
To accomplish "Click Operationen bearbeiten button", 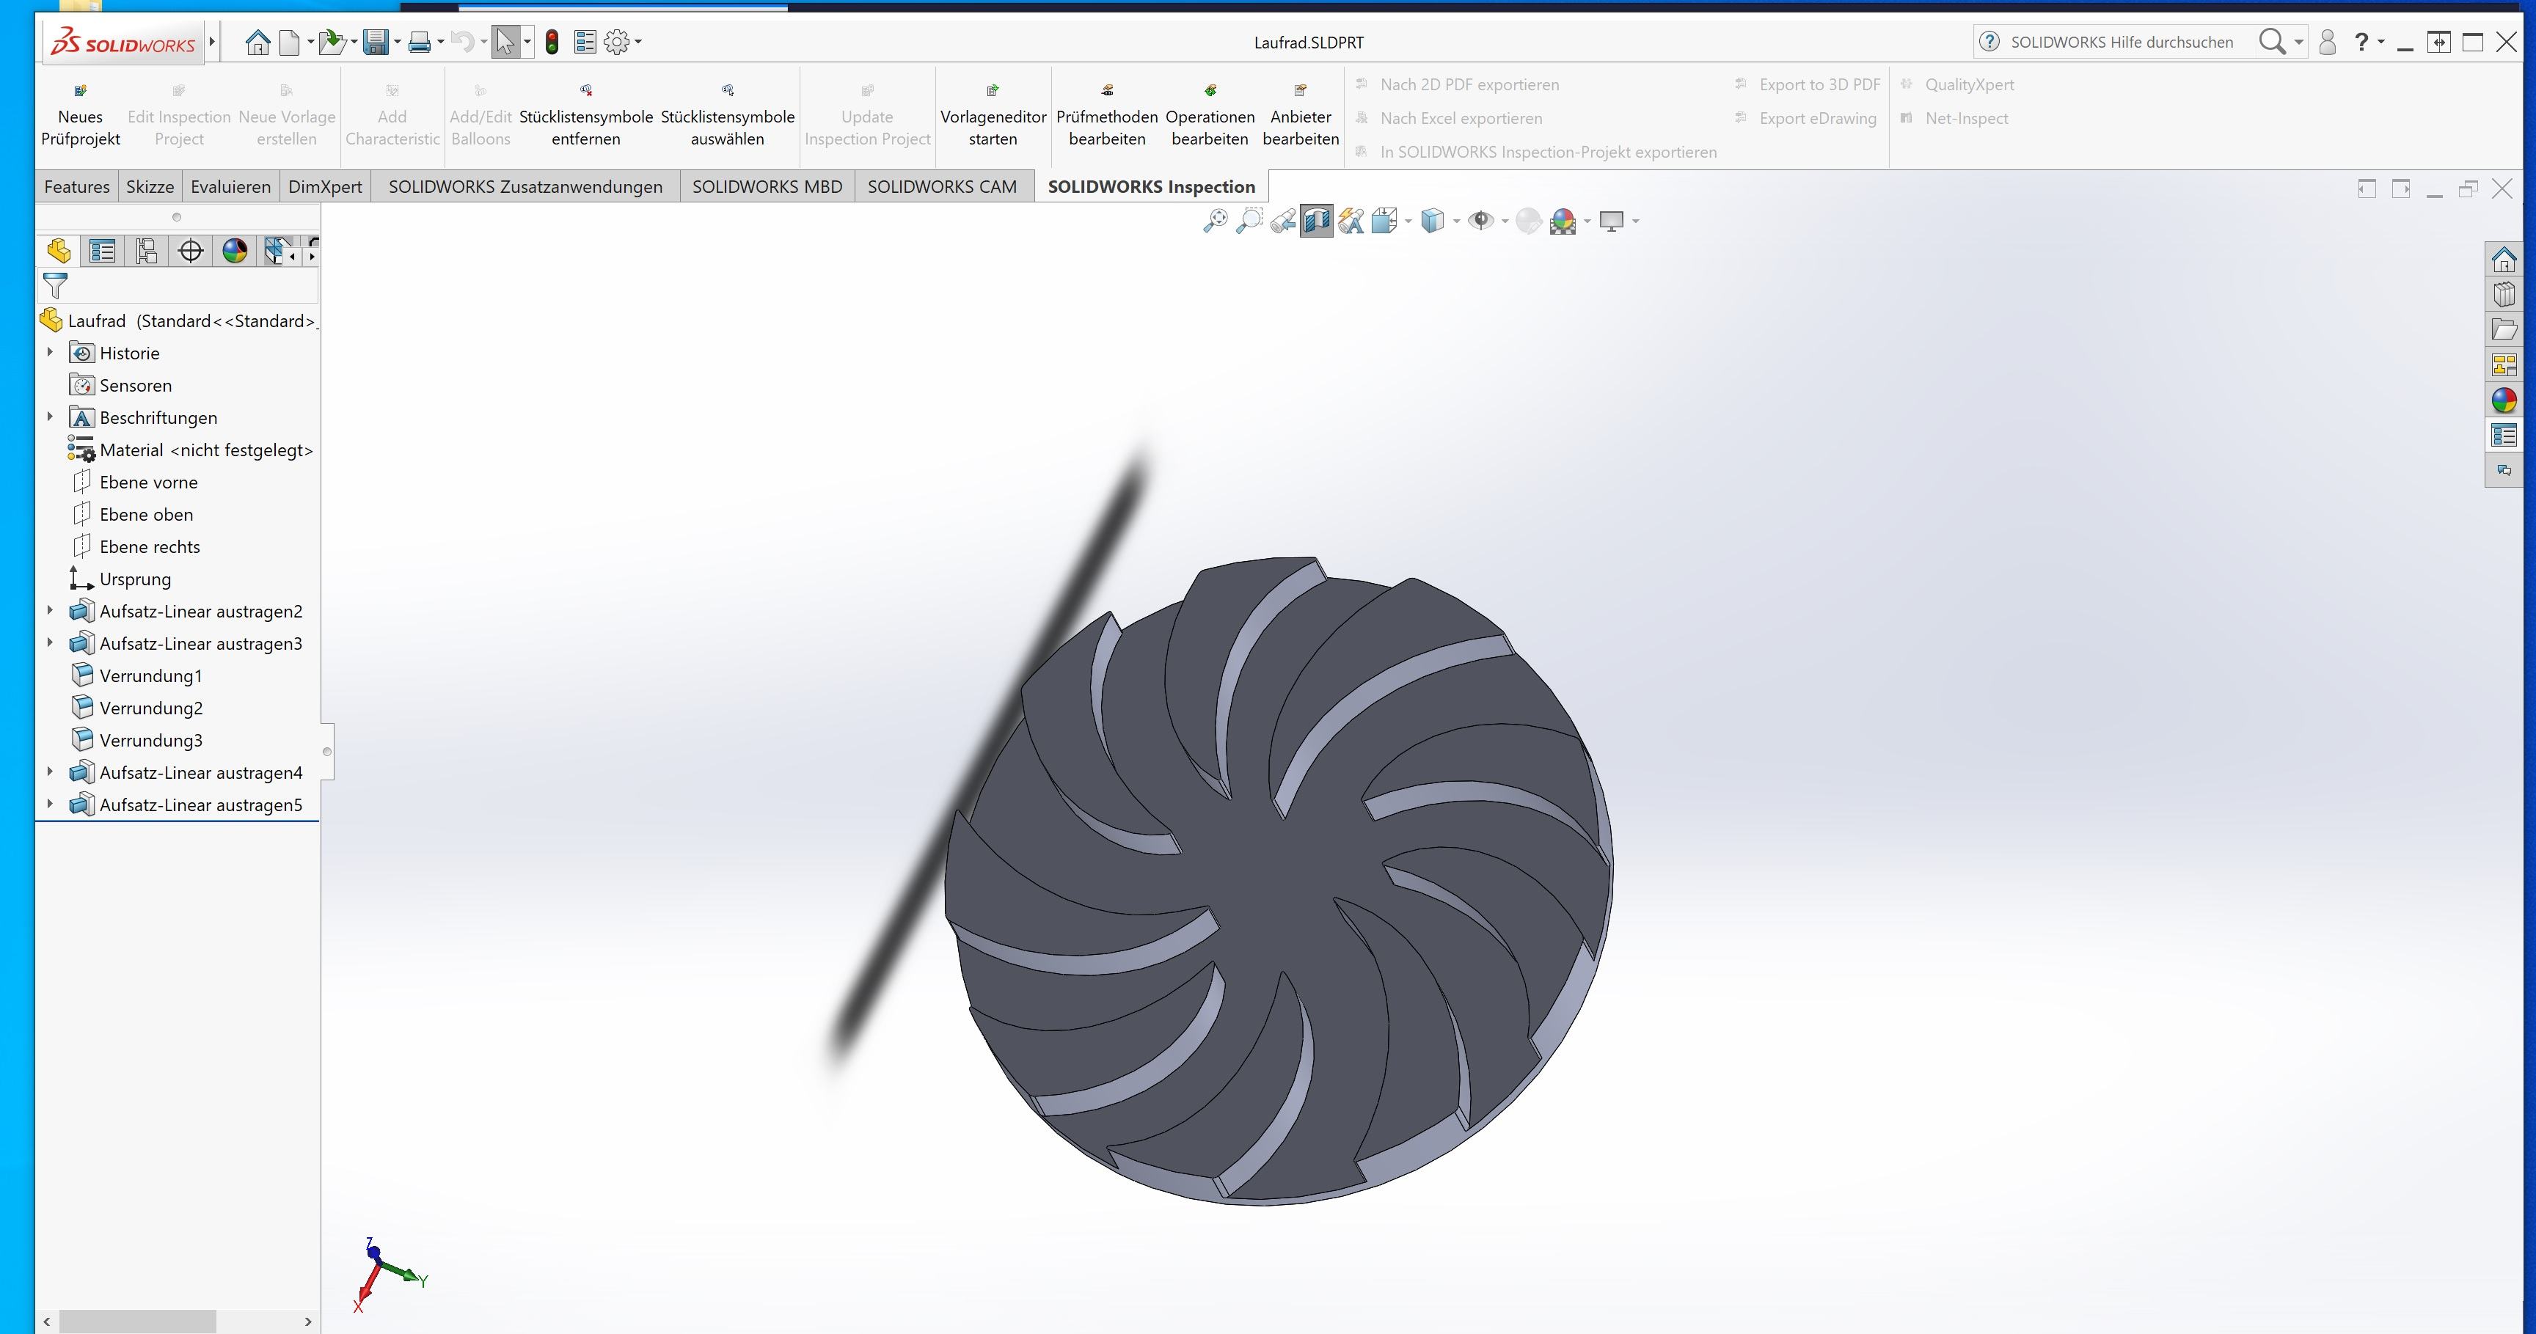I will tap(1210, 115).
